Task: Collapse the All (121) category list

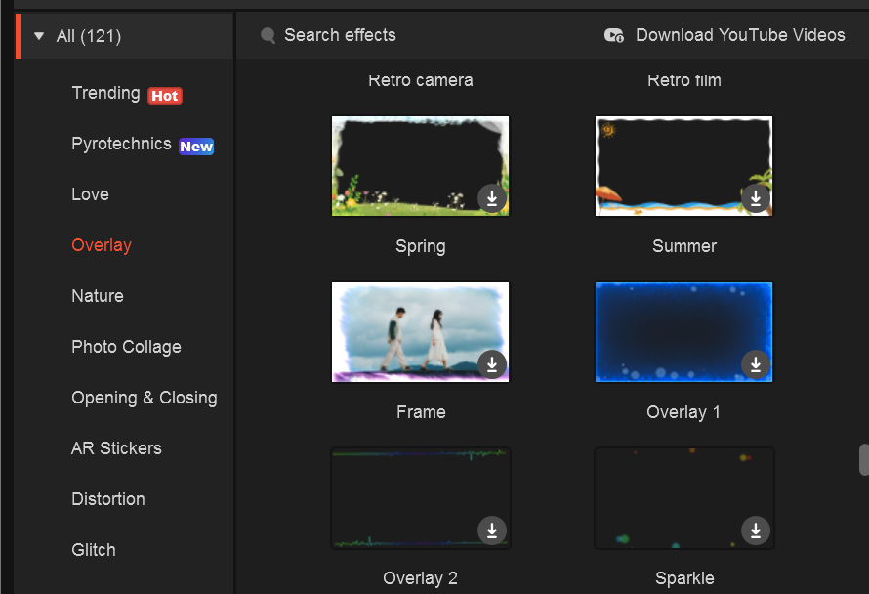Action: 39,37
